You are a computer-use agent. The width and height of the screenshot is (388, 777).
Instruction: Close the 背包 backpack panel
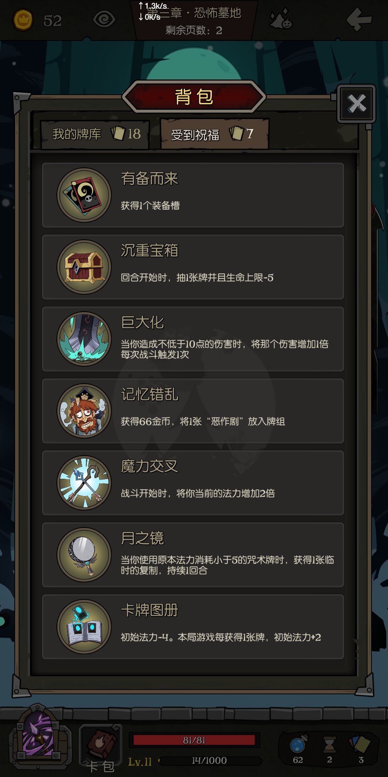point(356,104)
